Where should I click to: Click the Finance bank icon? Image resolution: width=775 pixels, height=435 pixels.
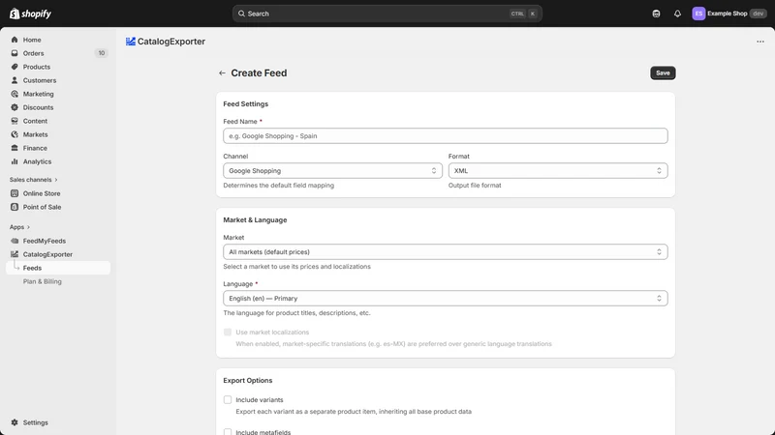pyautogui.click(x=15, y=148)
